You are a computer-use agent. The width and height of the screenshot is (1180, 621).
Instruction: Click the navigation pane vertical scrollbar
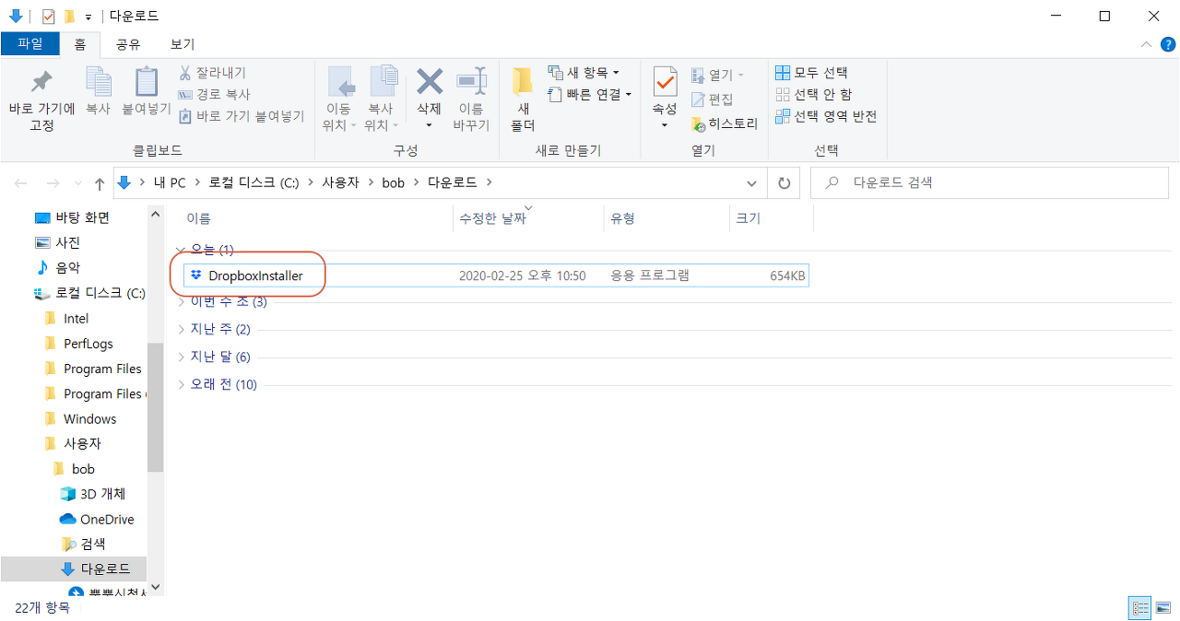click(155, 405)
